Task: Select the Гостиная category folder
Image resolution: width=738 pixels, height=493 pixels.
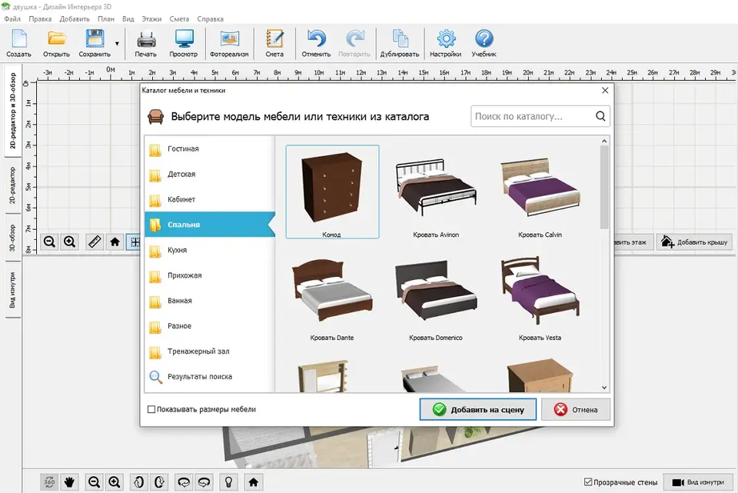Action: click(210, 148)
